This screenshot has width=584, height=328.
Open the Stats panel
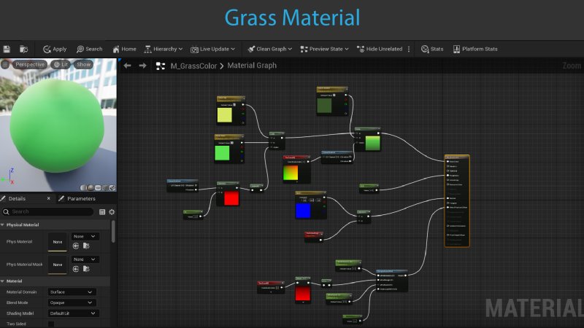click(x=432, y=49)
